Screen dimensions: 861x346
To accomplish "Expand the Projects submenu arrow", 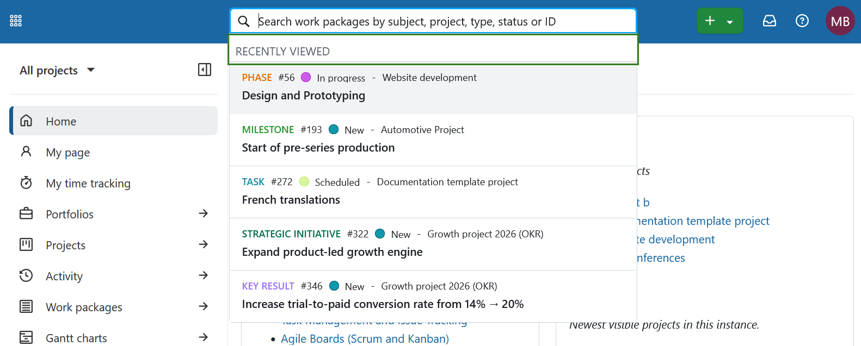I will [204, 244].
